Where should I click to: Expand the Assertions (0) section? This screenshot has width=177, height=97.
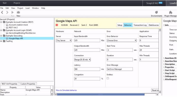[x=164, y=58]
